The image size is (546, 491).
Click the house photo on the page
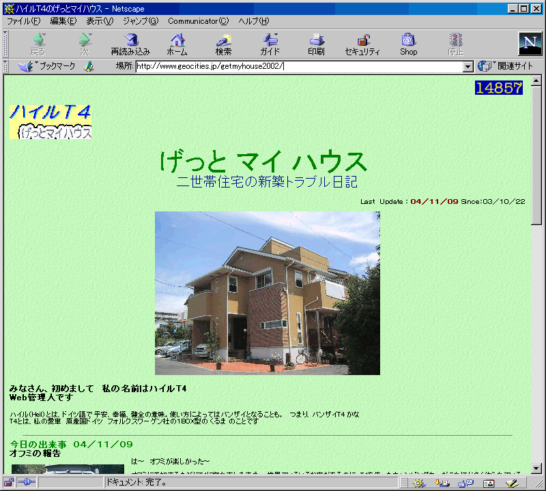[268, 293]
